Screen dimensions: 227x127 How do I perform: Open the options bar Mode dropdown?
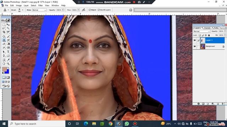(39, 10)
